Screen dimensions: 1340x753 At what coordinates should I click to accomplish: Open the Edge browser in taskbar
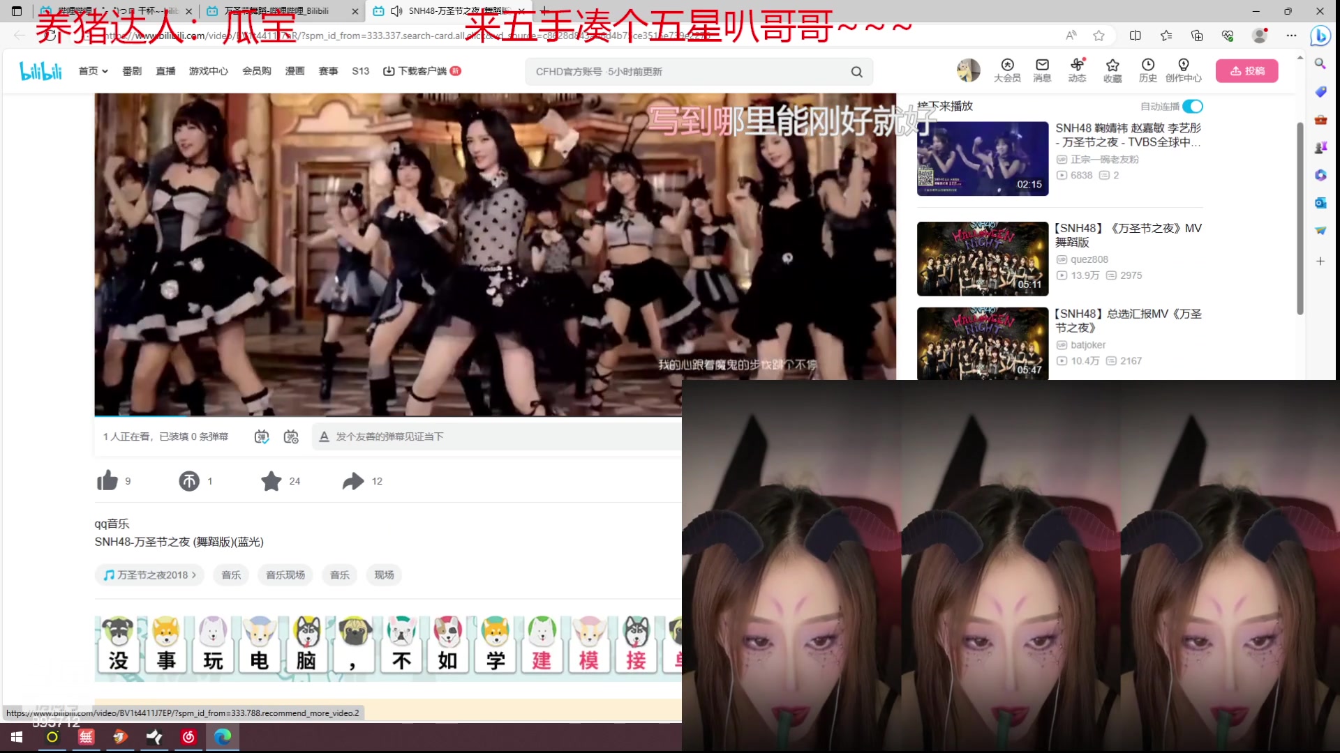[223, 737]
